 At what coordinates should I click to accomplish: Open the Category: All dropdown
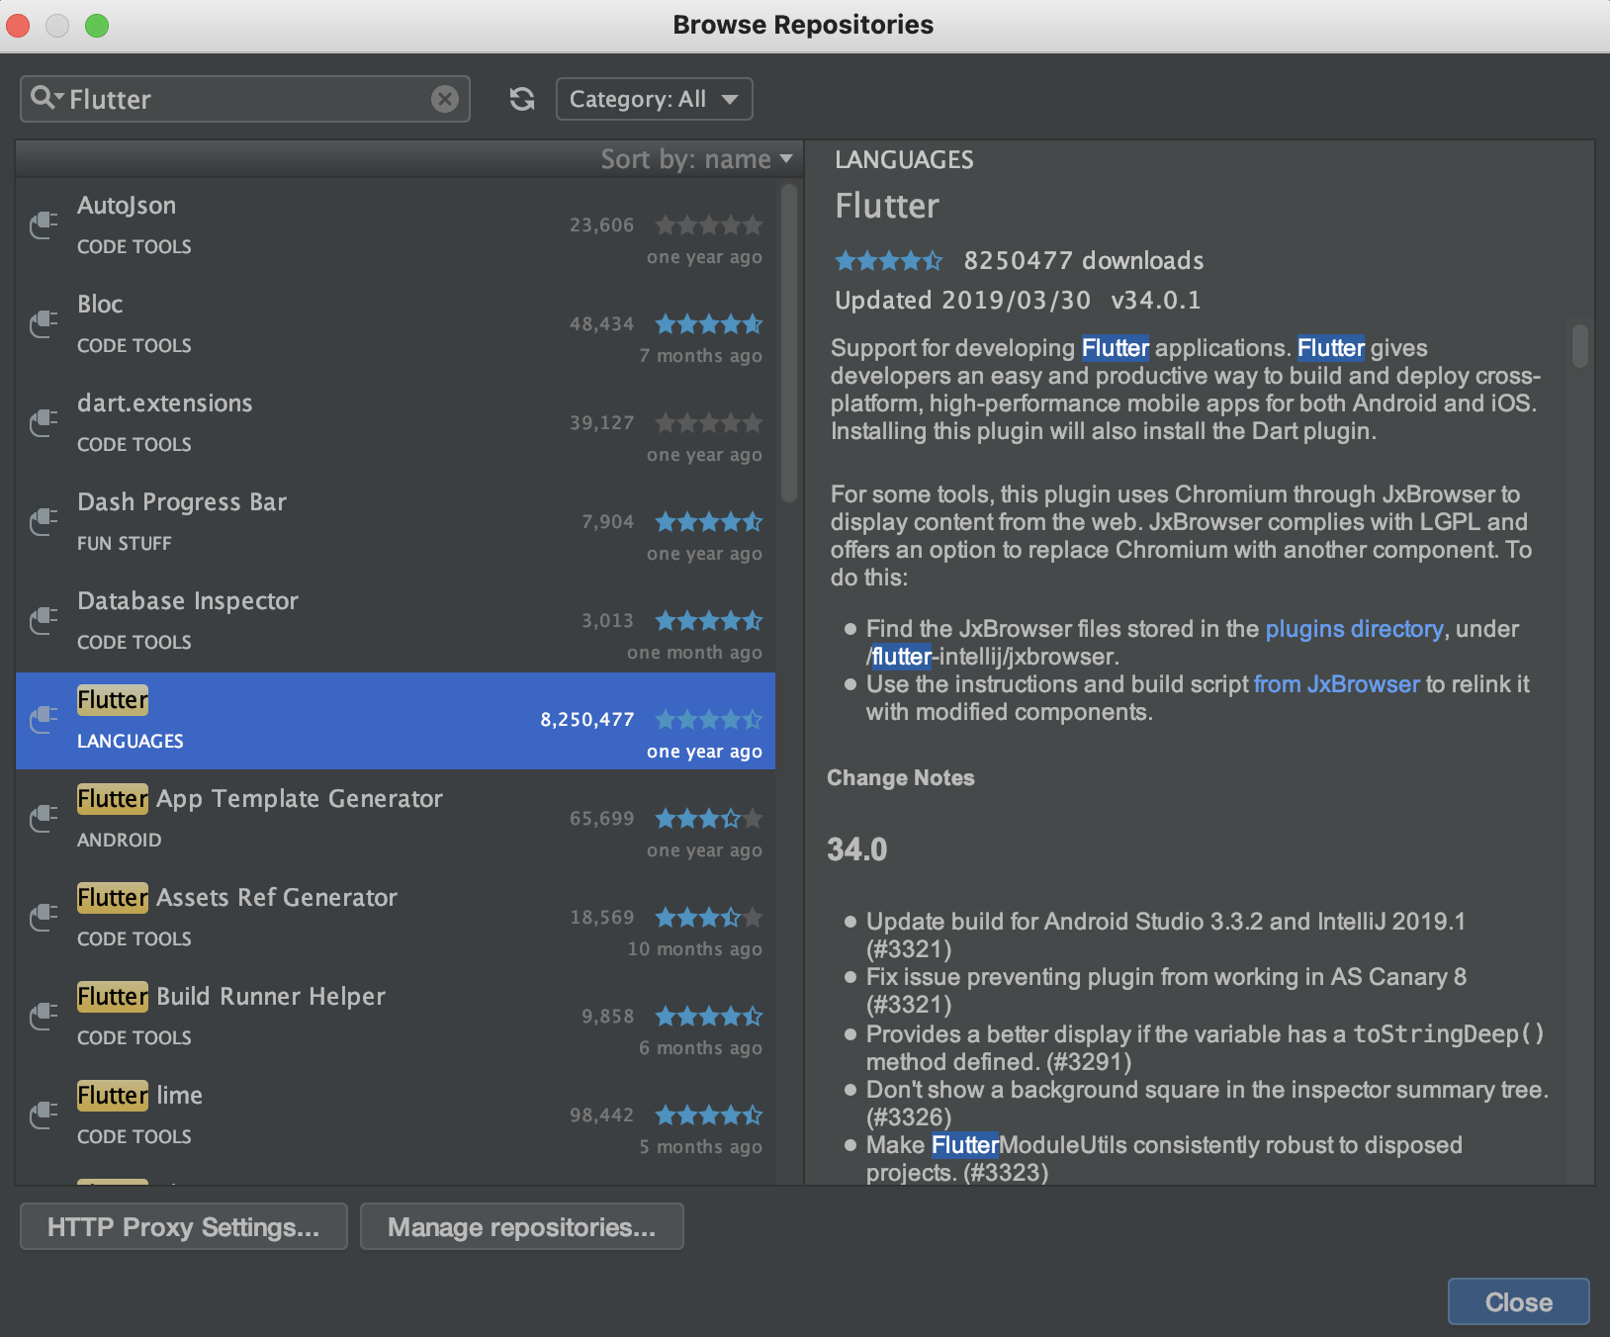point(655,99)
